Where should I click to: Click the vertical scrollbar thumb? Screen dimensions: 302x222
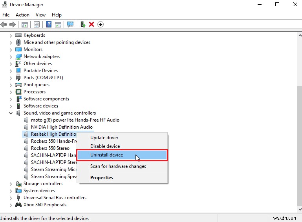point(300,146)
